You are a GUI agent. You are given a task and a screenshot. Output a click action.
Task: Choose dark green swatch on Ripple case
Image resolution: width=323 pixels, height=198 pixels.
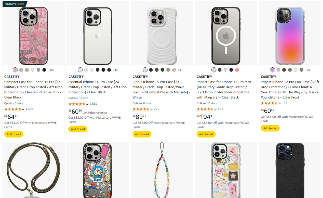pos(163,70)
